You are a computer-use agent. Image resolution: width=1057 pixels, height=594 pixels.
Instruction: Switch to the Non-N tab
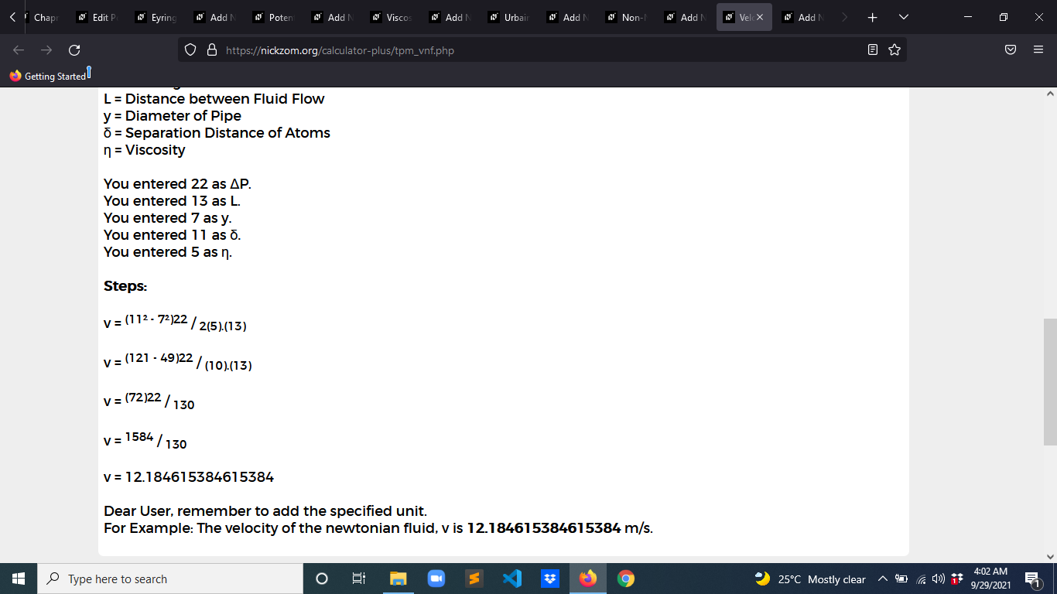(625, 17)
